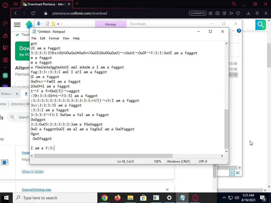Open Notepad View menu
The height and width of the screenshot is (203, 271).
pos(66,38)
